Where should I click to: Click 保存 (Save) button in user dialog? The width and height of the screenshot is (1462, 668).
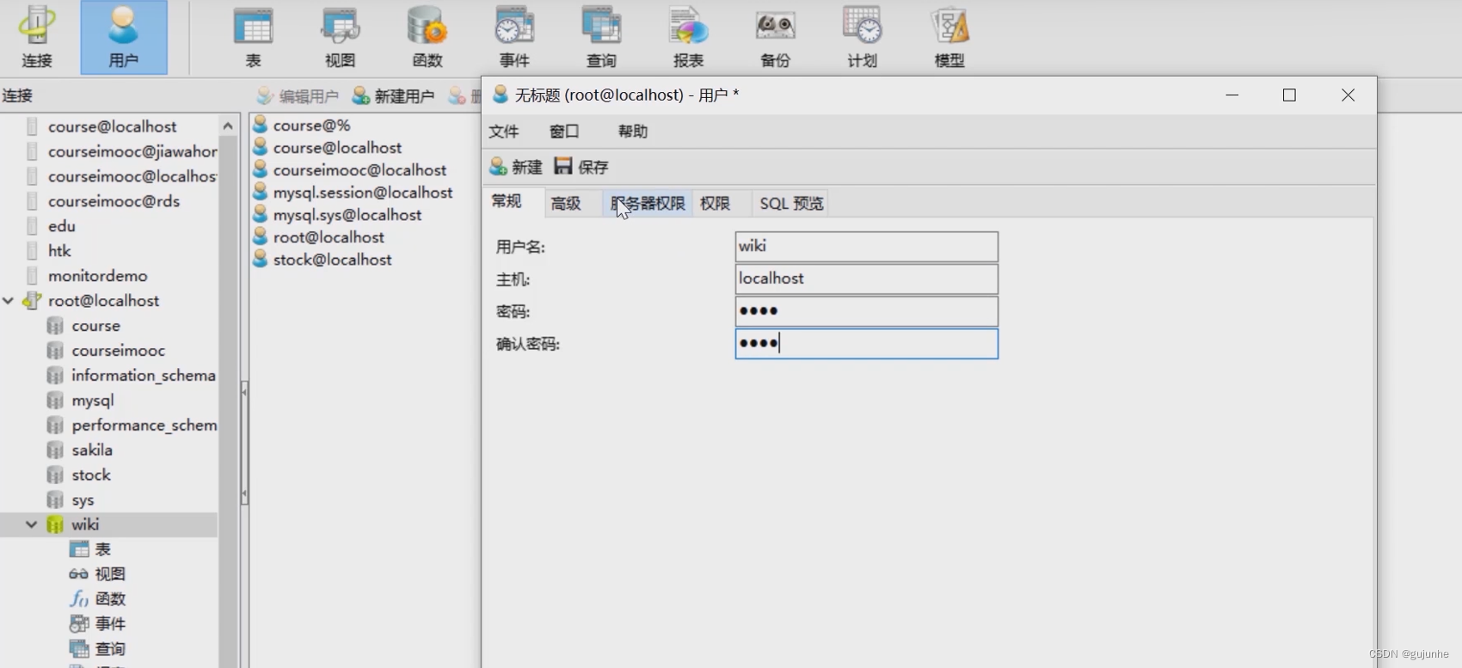[581, 167]
